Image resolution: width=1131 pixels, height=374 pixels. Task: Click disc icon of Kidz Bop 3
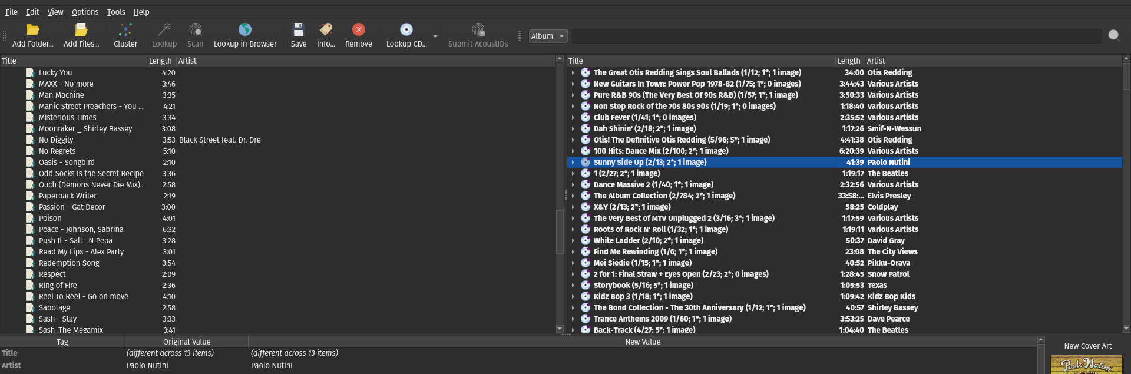pyautogui.click(x=586, y=296)
